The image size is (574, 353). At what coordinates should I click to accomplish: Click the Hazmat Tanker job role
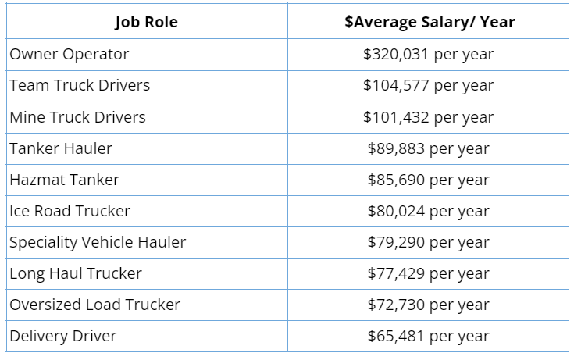[x=65, y=180]
